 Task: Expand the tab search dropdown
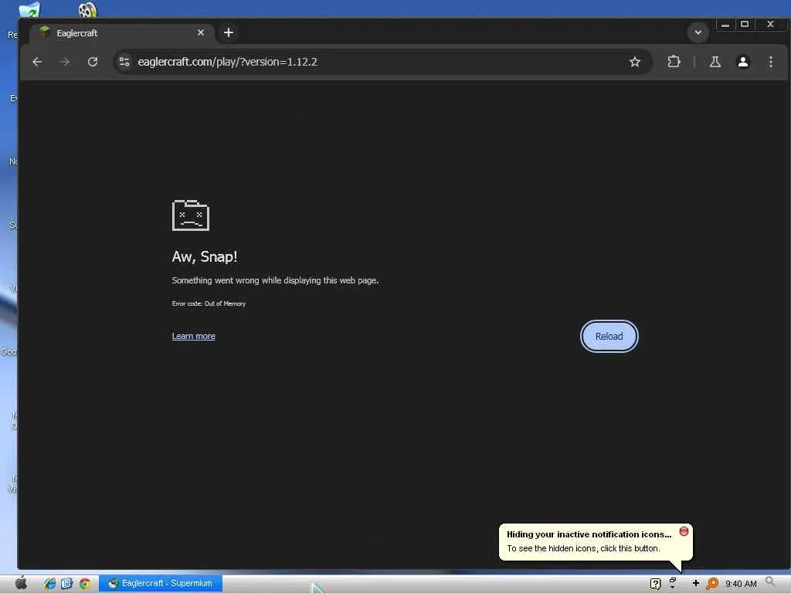tap(698, 32)
